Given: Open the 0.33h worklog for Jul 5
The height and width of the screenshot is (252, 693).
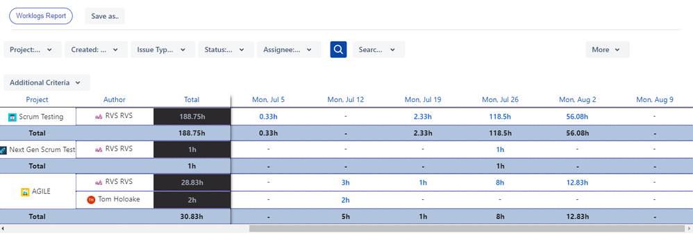Looking at the screenshot, I should (268, 117).
